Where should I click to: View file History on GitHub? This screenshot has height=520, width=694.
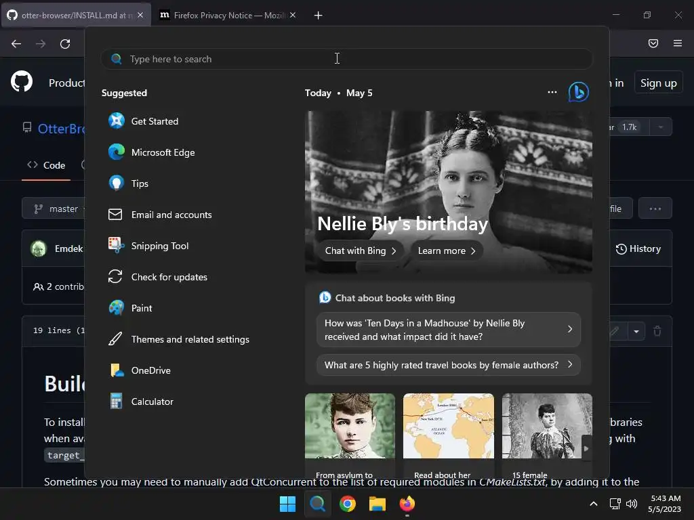[638, 249]
